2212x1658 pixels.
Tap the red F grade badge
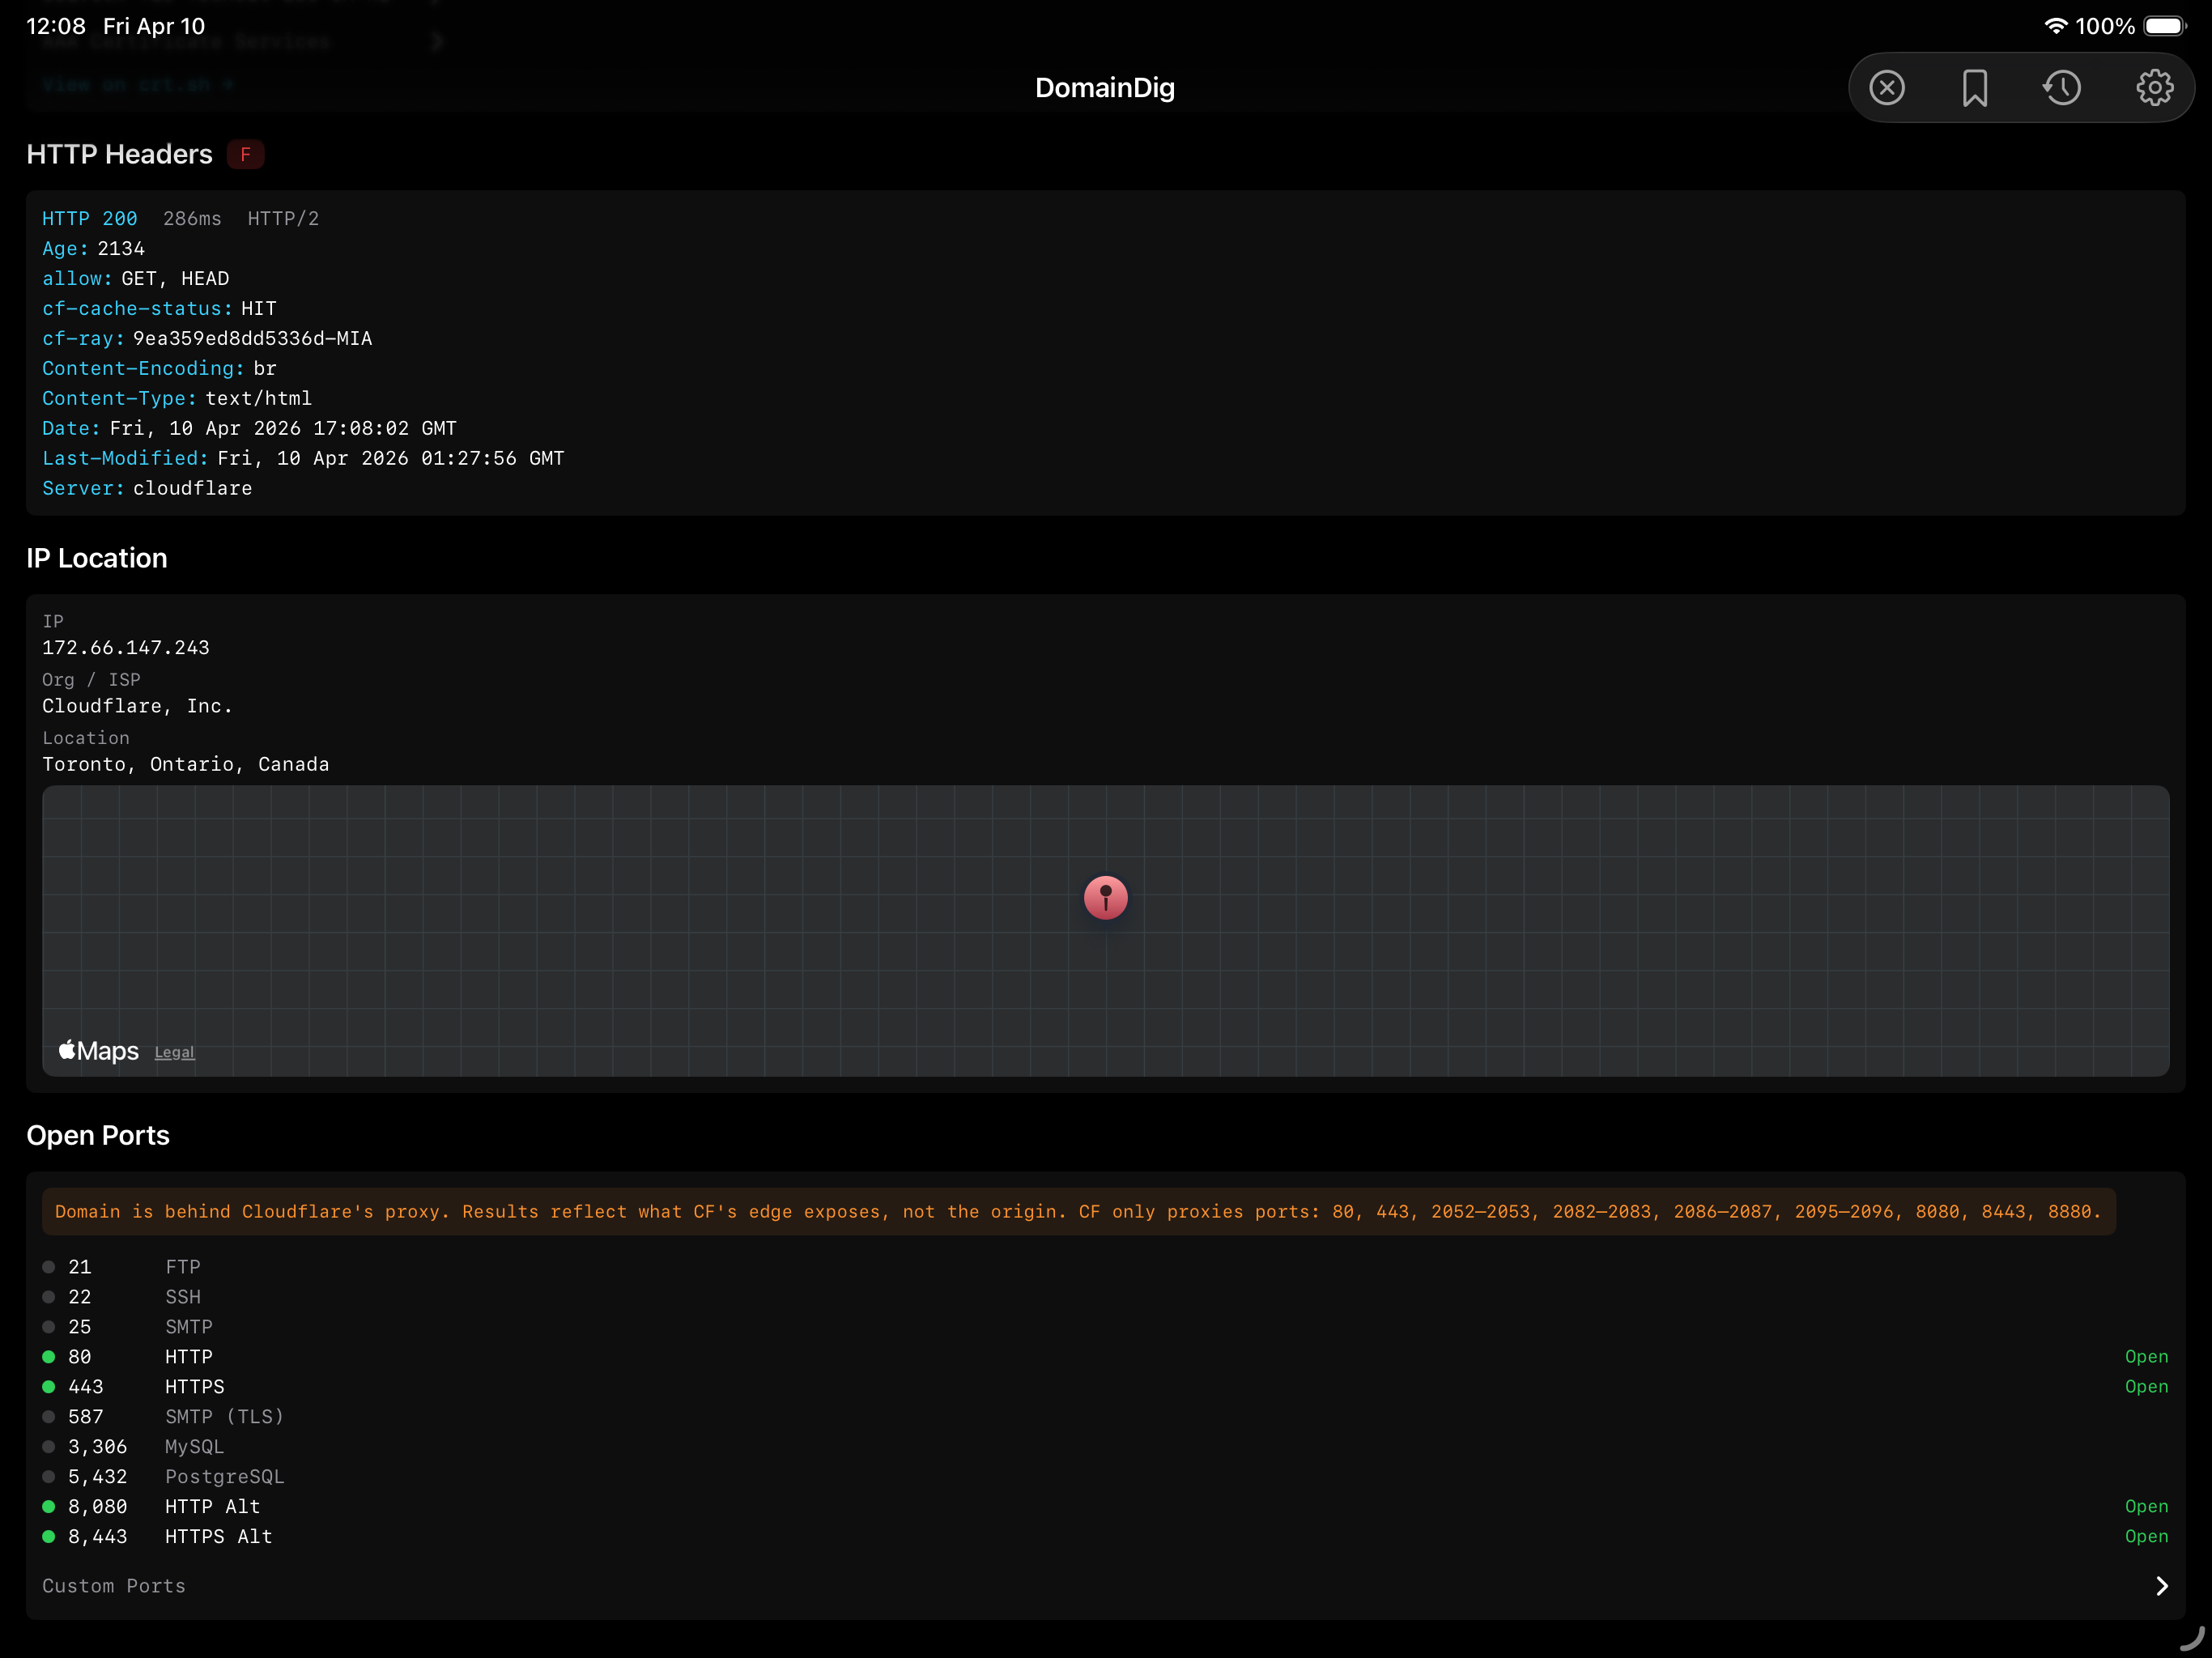click(x=245, y=154)
